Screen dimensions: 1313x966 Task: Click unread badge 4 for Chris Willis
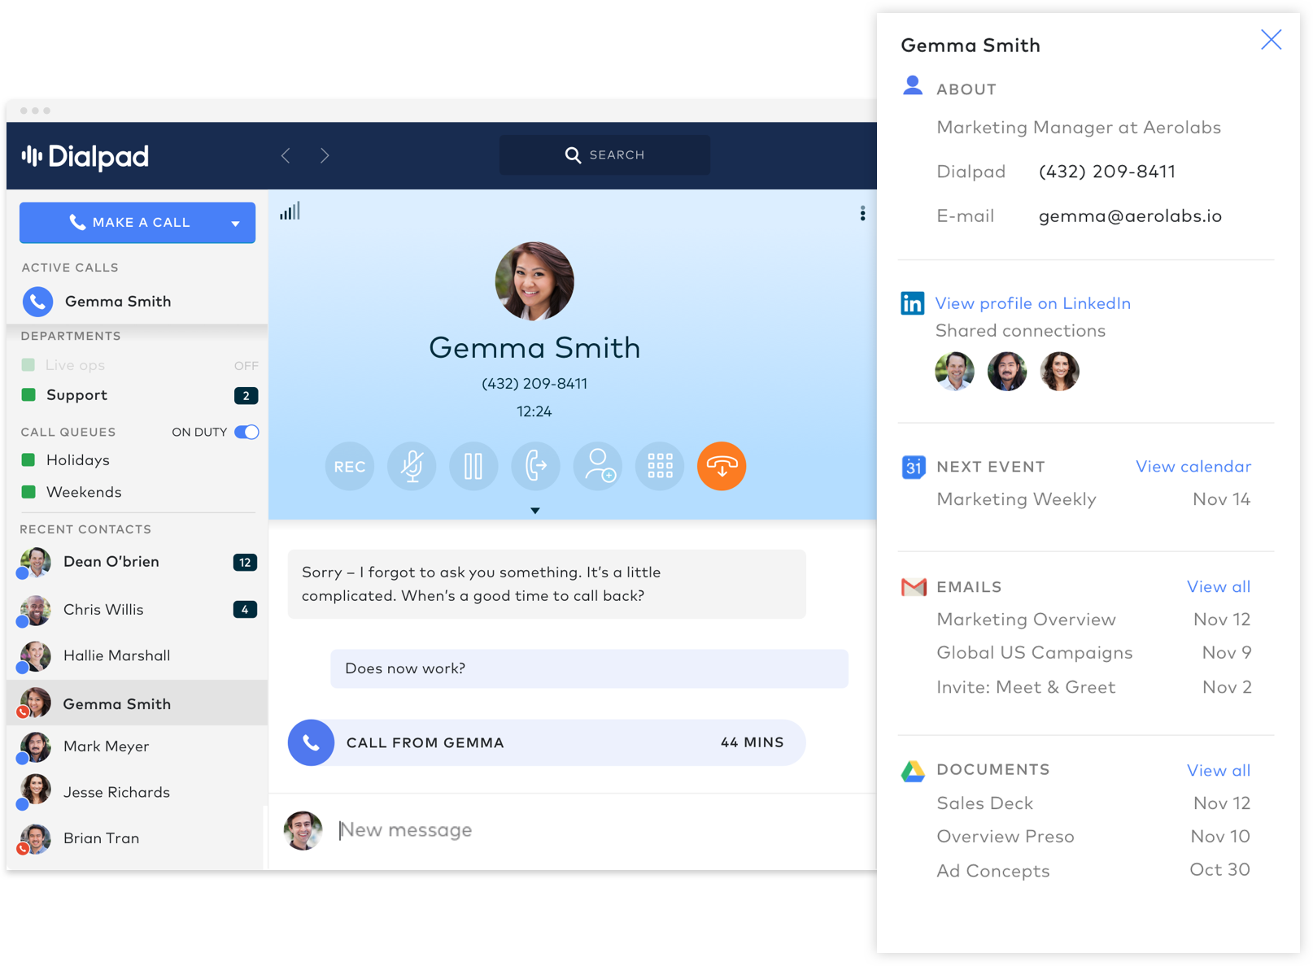pos(245,610)
